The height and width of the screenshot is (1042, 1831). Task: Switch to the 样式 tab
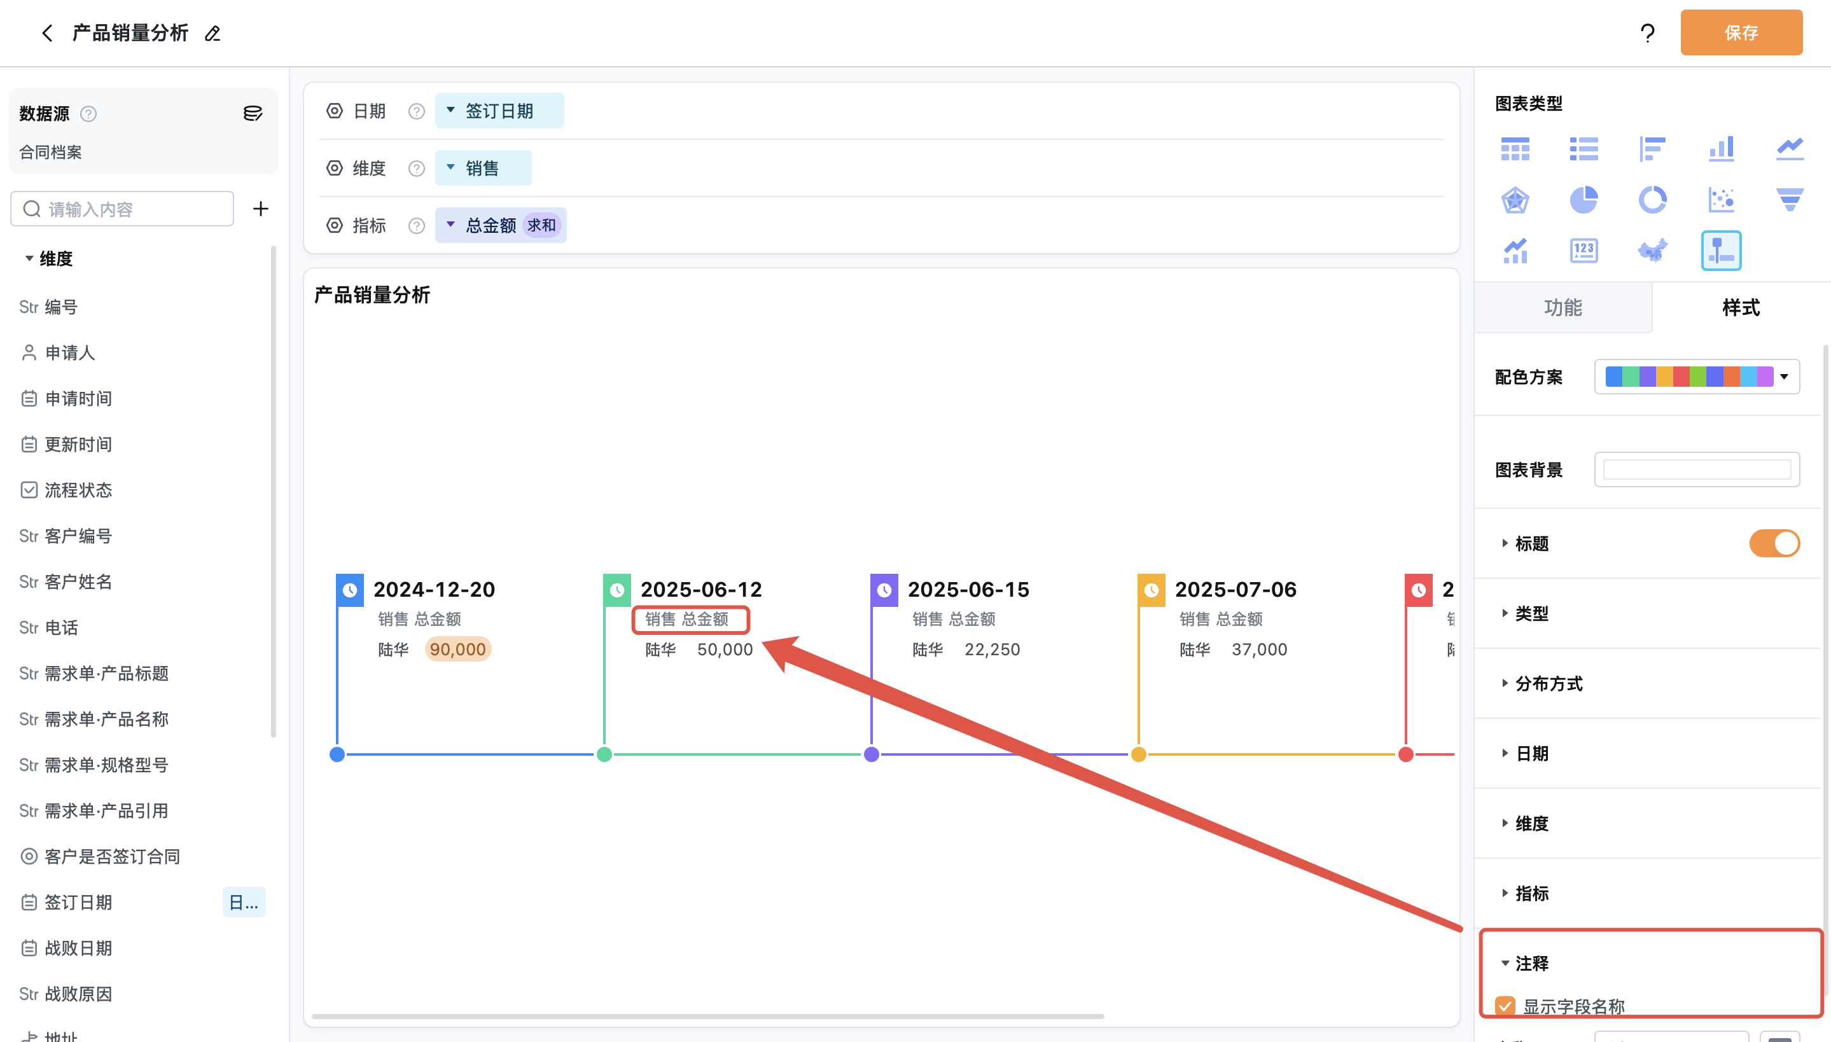1741,308
